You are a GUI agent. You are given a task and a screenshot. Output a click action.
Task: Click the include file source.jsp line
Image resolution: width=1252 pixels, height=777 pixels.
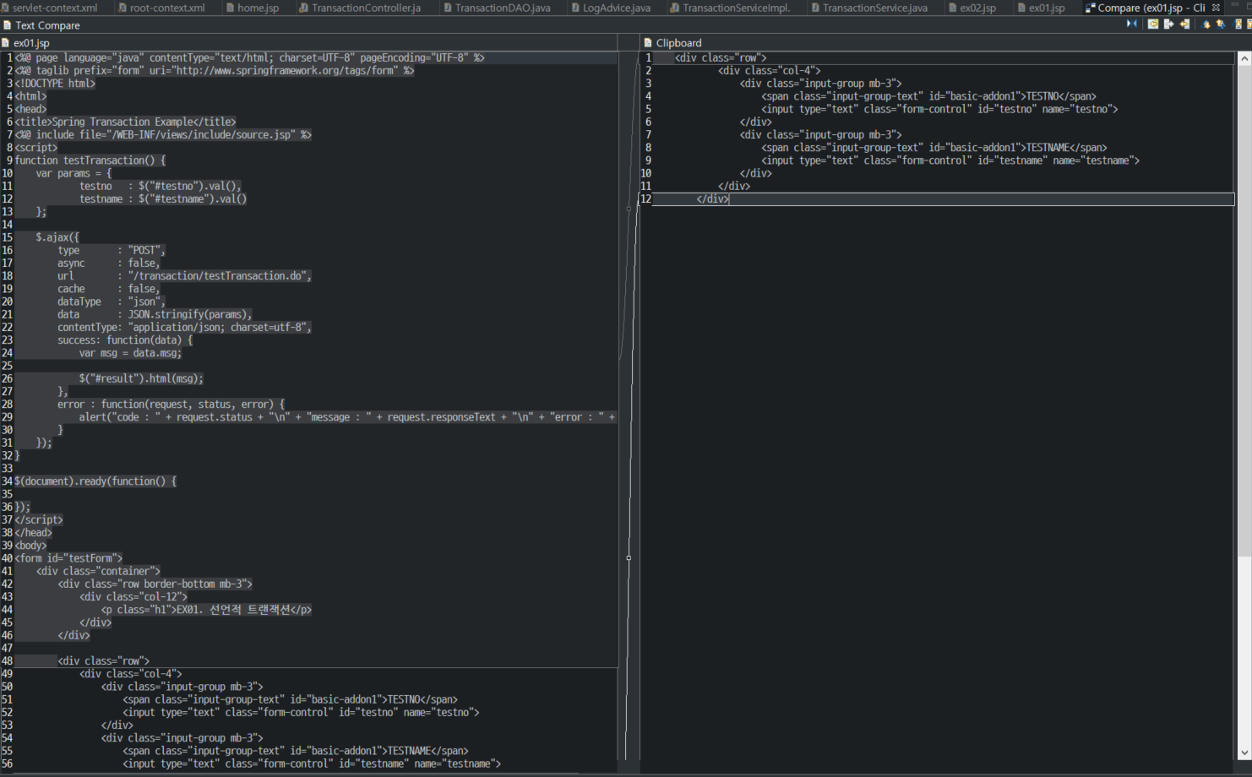coord(163,135)
